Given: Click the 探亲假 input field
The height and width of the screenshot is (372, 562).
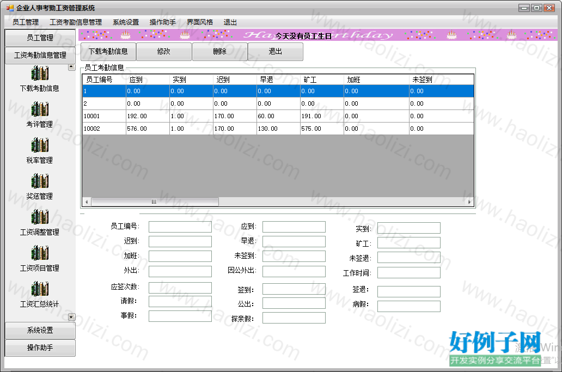Looking at the screenshot, I should [294, 318].
